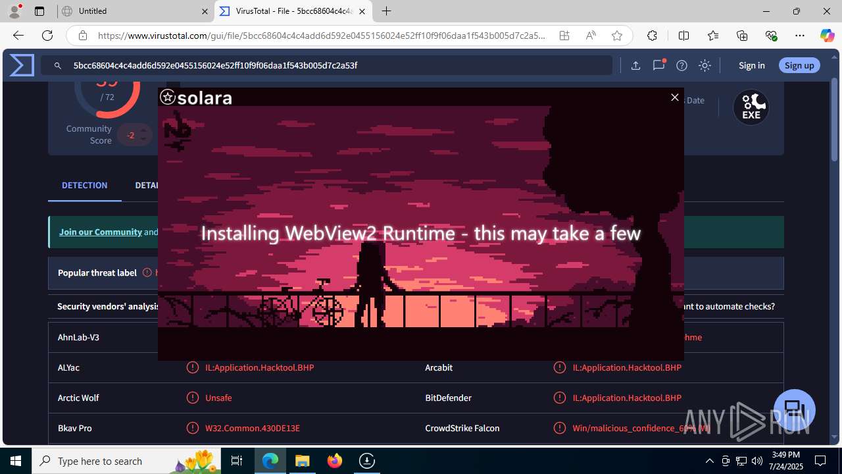
Task: Close the VirusTotal tab
Action: point(362,11)
